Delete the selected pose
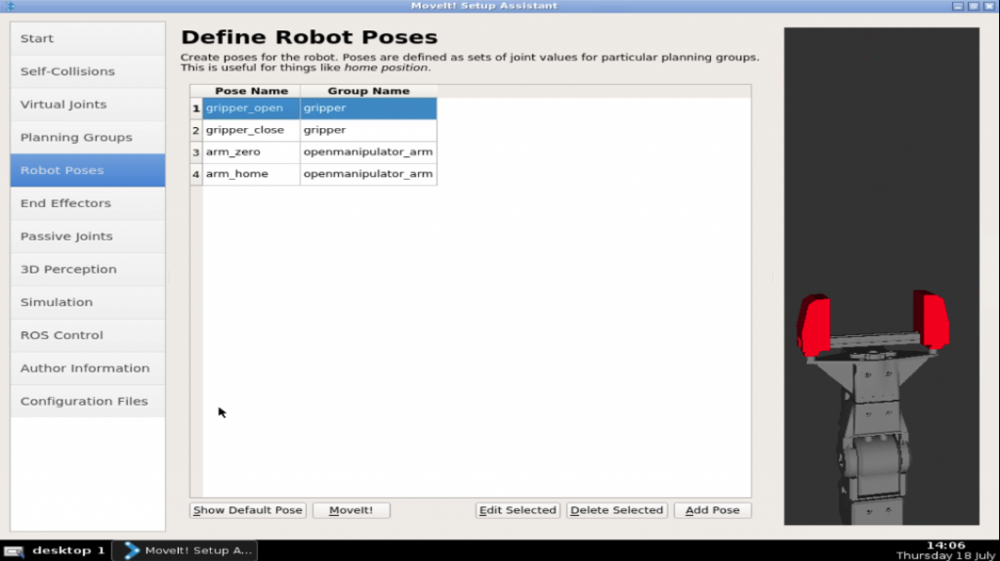The height and width of the screenshot is (561, 1000). pos(616,510)
